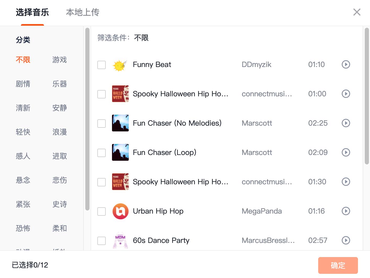
Task: Click the Funny Beat sun thumbnail
Action: pyautogui.click(x=120, y=65)
